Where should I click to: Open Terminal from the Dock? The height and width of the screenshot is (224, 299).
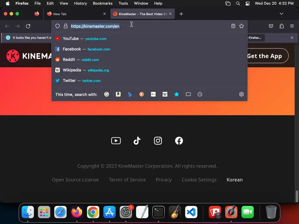tap(159, 212)
